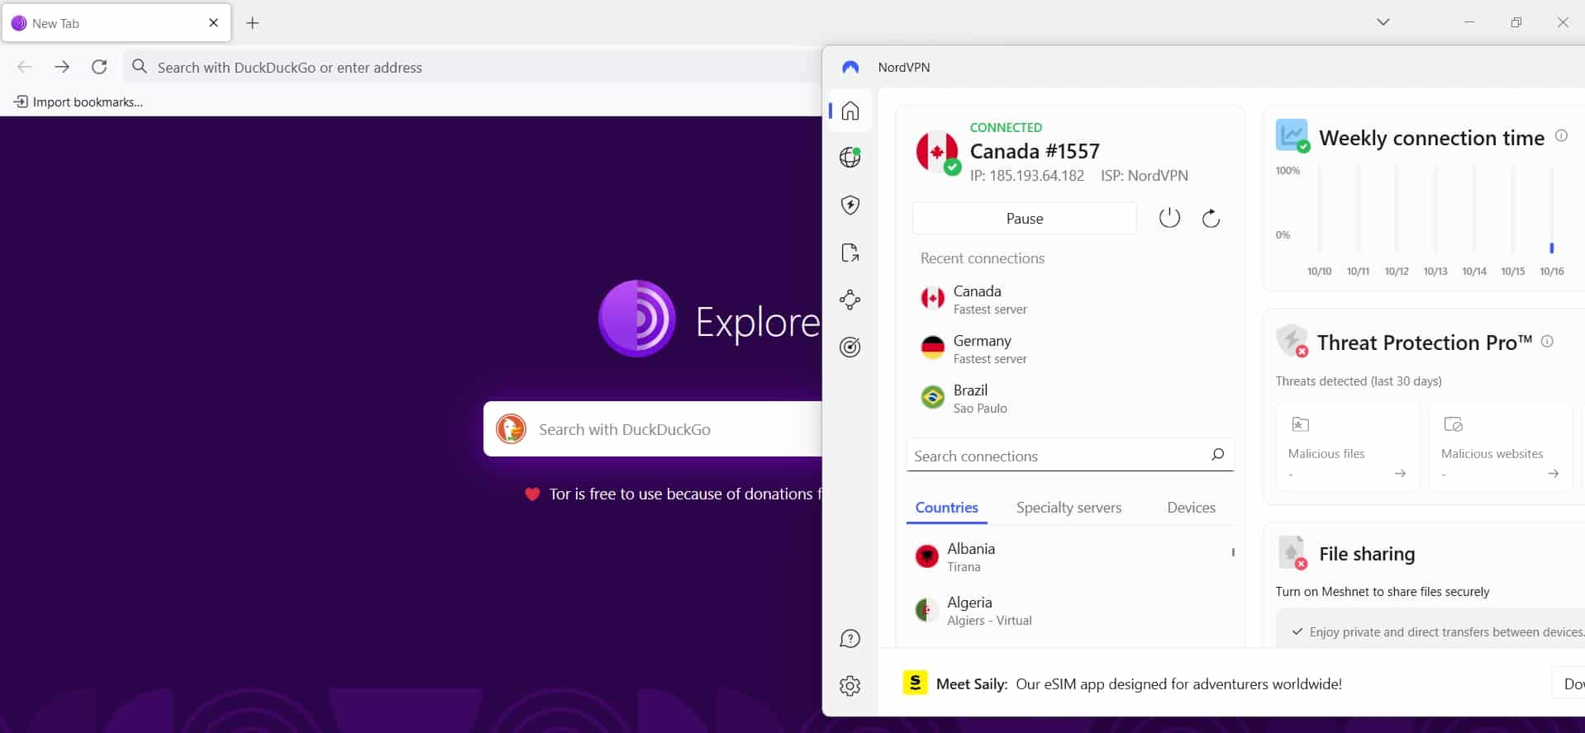Click the NordVPN logo in title bar
Image resolution: width=1585 pixels, height=733 pixels.
coord(850,67)
